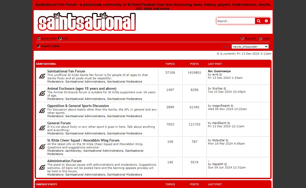Open the Administration Forum link

[x=64, y=161]
